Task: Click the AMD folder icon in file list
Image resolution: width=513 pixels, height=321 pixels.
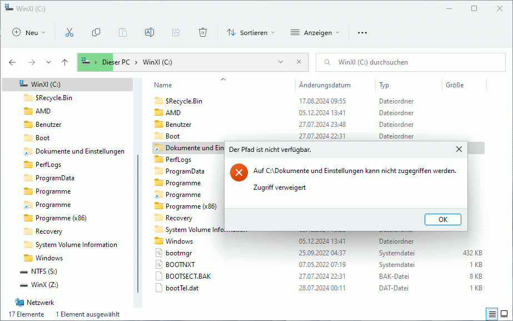Action: (158, 113)
